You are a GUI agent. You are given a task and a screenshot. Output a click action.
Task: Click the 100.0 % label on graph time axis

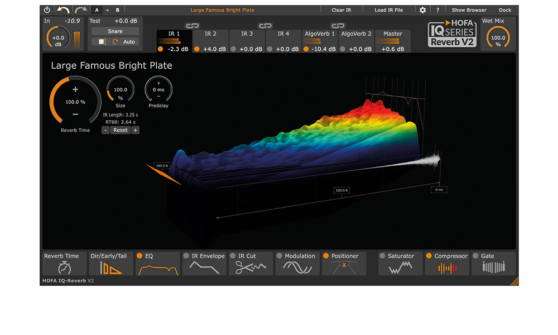341,190
